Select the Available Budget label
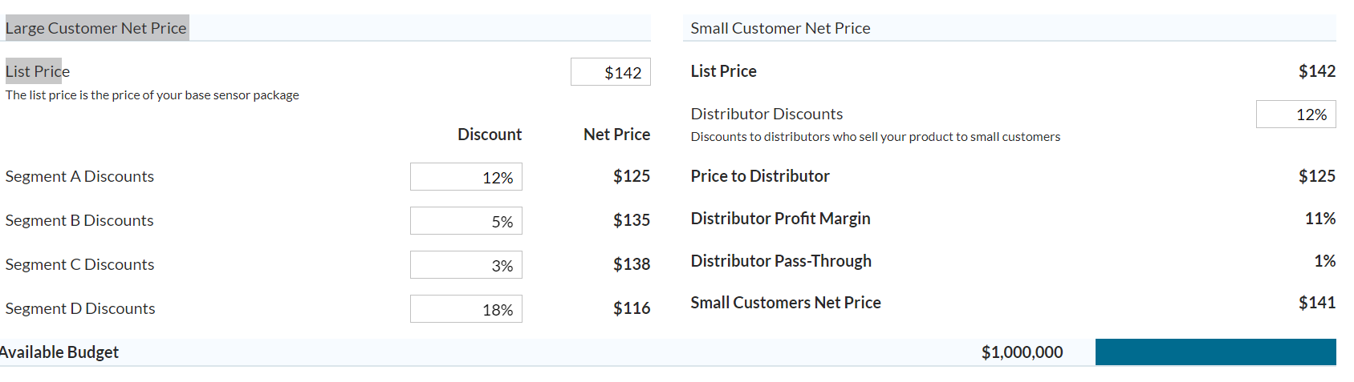 (60, 352)
